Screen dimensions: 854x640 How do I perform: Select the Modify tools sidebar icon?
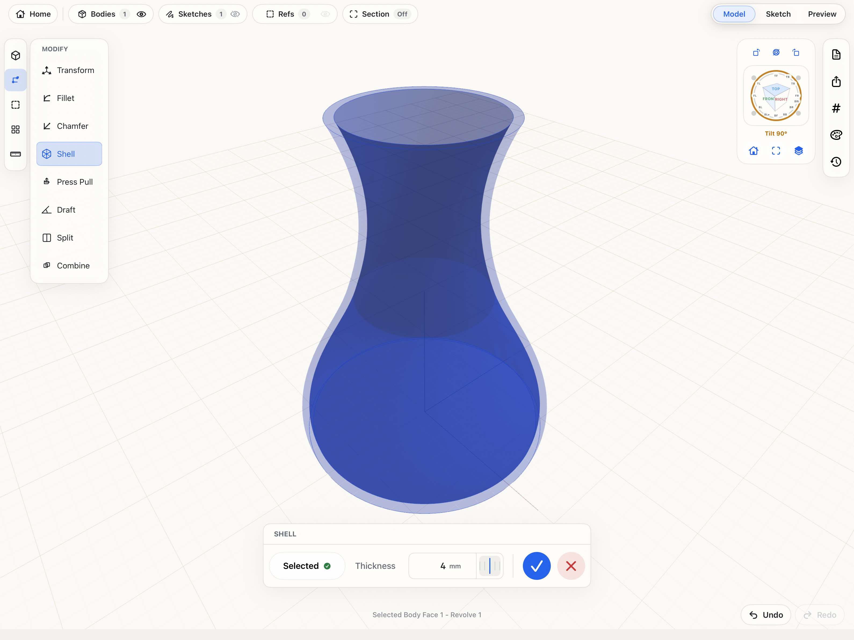coord(16,80)
